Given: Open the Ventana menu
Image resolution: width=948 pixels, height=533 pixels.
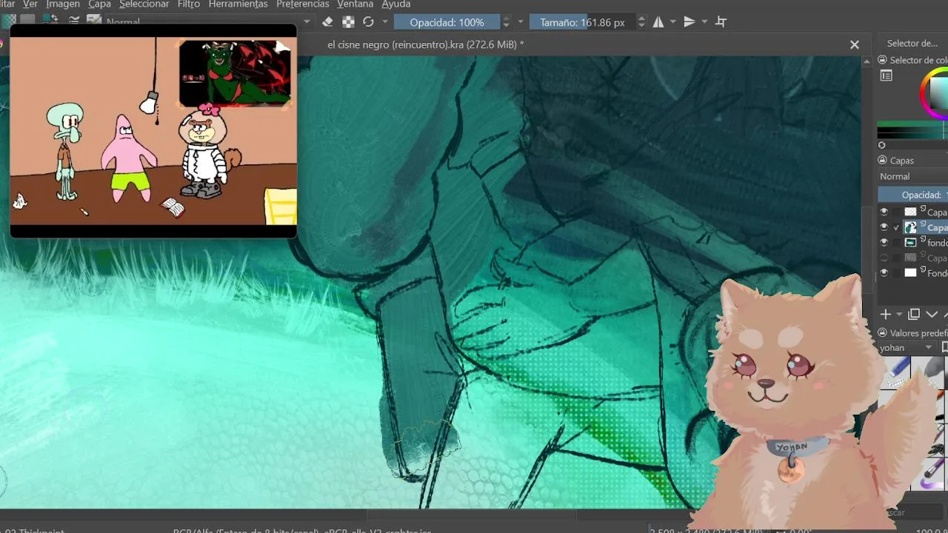Looking at the screenshot, I should pos(355,4).
